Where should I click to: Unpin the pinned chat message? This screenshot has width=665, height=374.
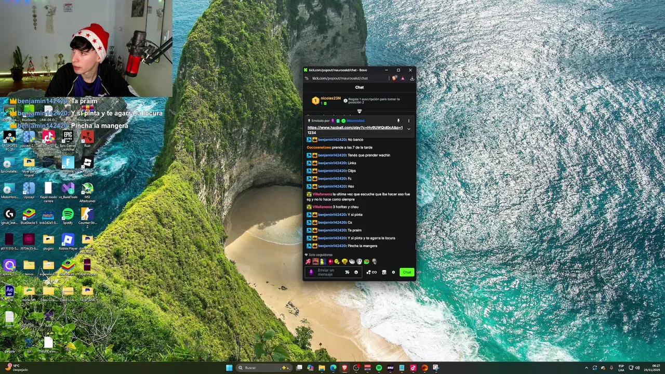398,121
